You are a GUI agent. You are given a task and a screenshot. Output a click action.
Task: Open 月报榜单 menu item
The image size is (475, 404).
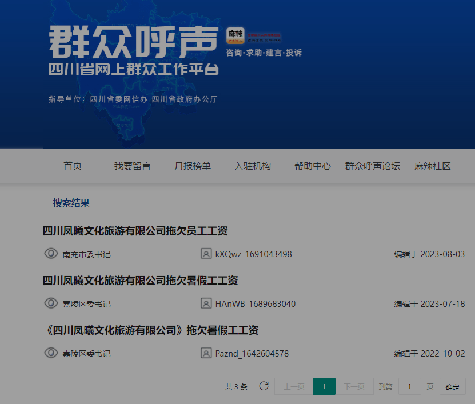(193, 166)
